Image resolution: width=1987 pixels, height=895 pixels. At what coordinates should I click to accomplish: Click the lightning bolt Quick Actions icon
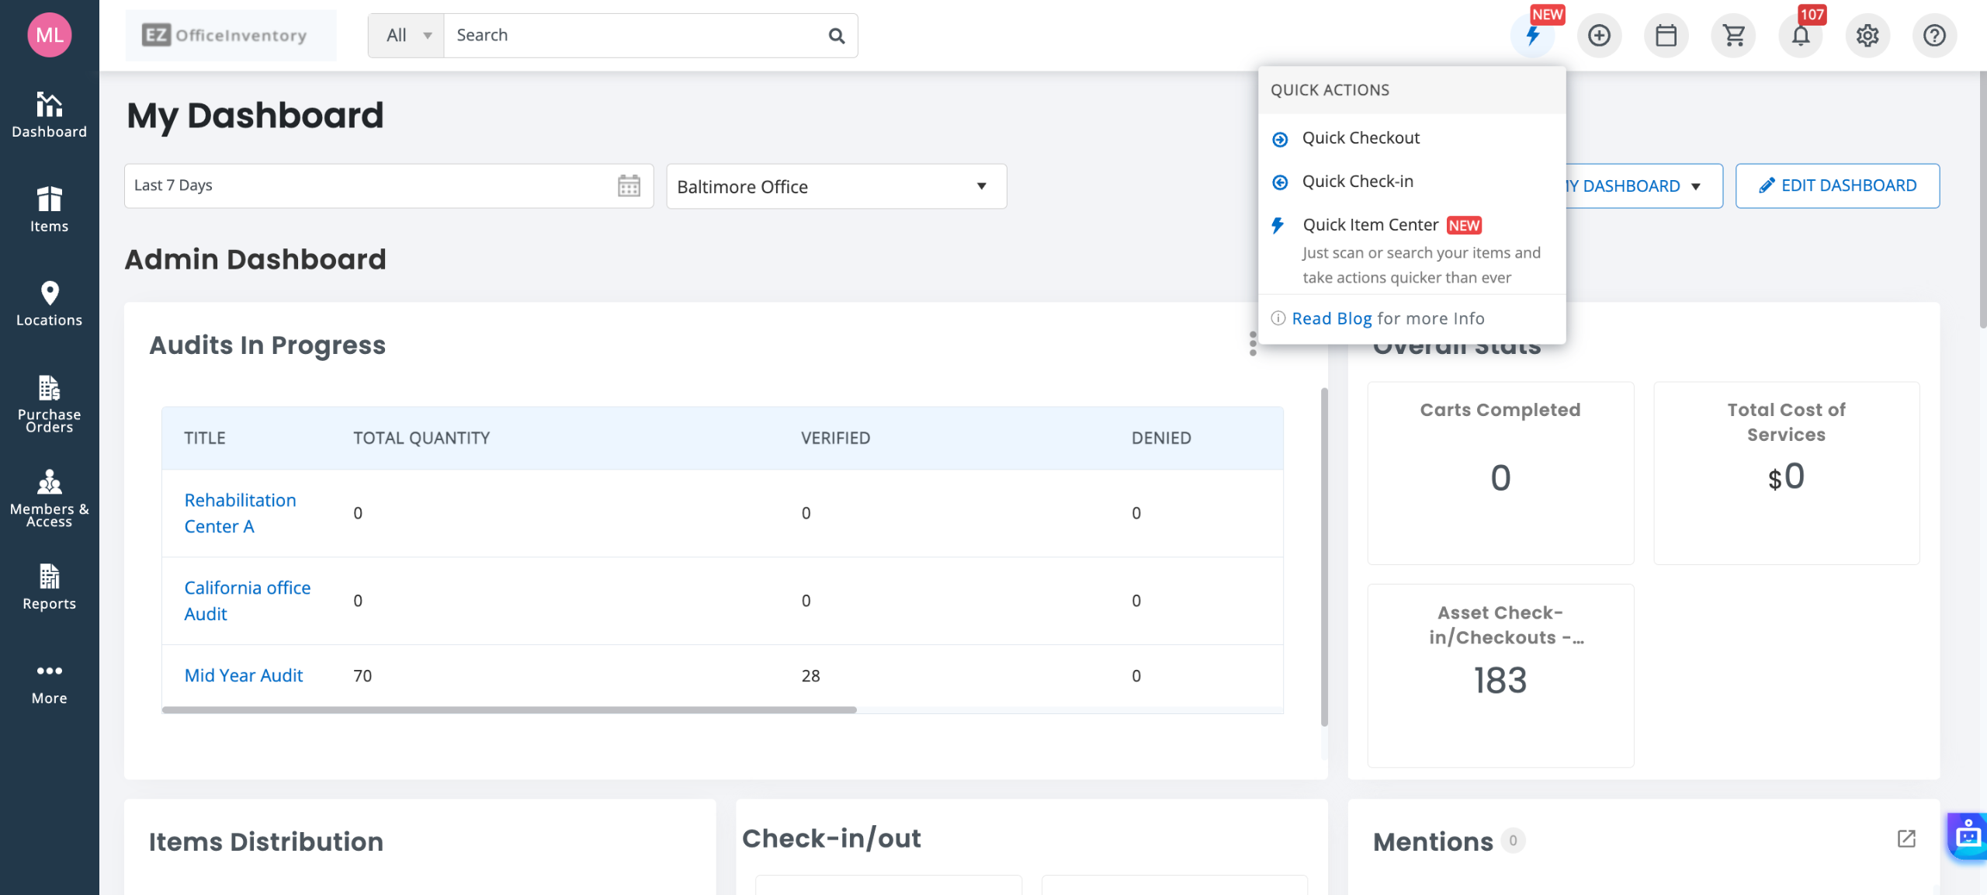tap(1532, 36)
